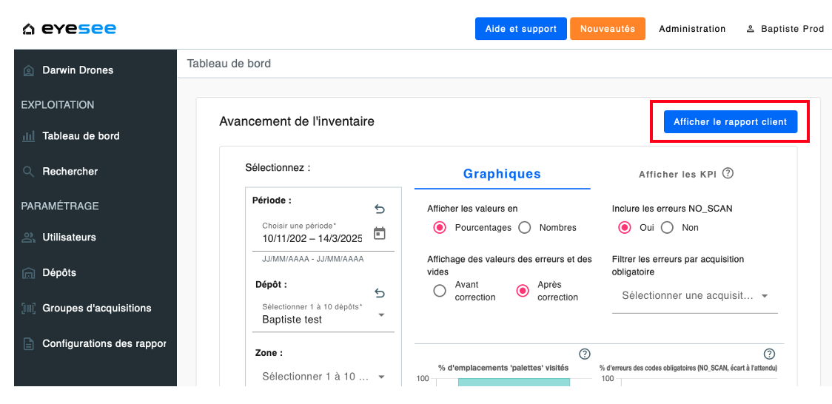Click the Tableau de bord breadcrumb title
Screen dimensions: 832x404
[229, 64]
